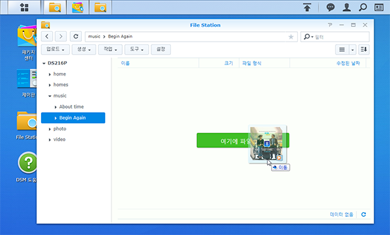Viewport: 390px width, 235px height.
Task: Open the view mode dropdown arrow
Action: pyautogui.click(x=352, y=49)
